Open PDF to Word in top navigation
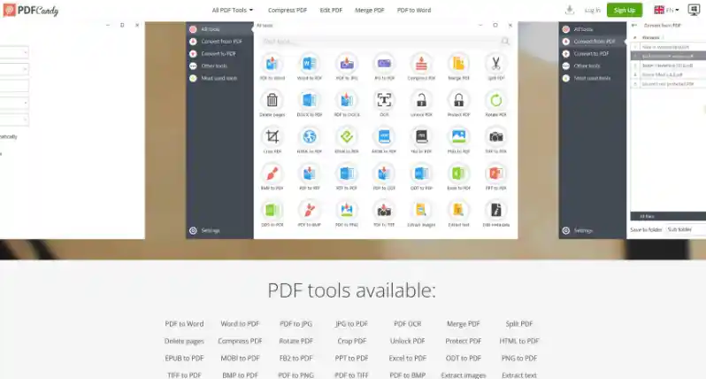This screenshot has height=379, width=706. point(414,10)
